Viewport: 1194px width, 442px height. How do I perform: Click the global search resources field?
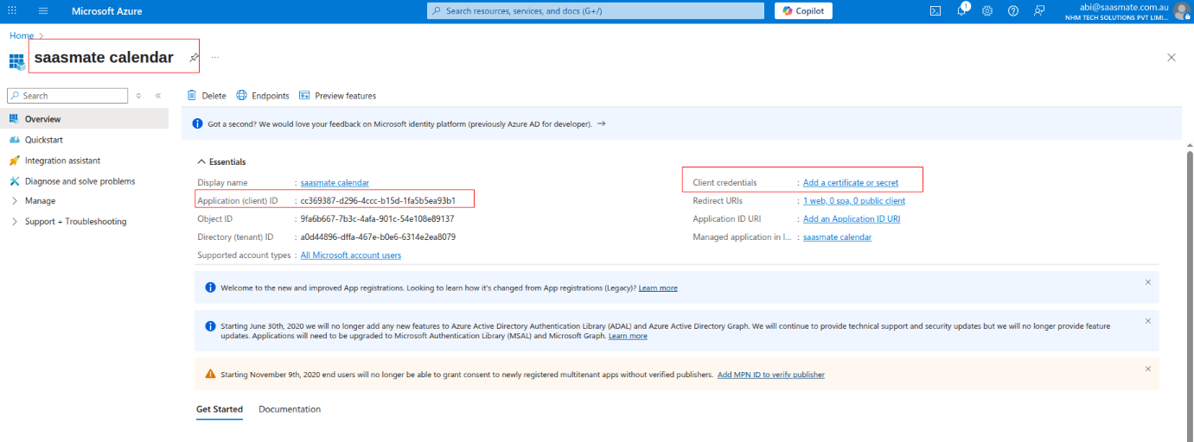(596, 11)
